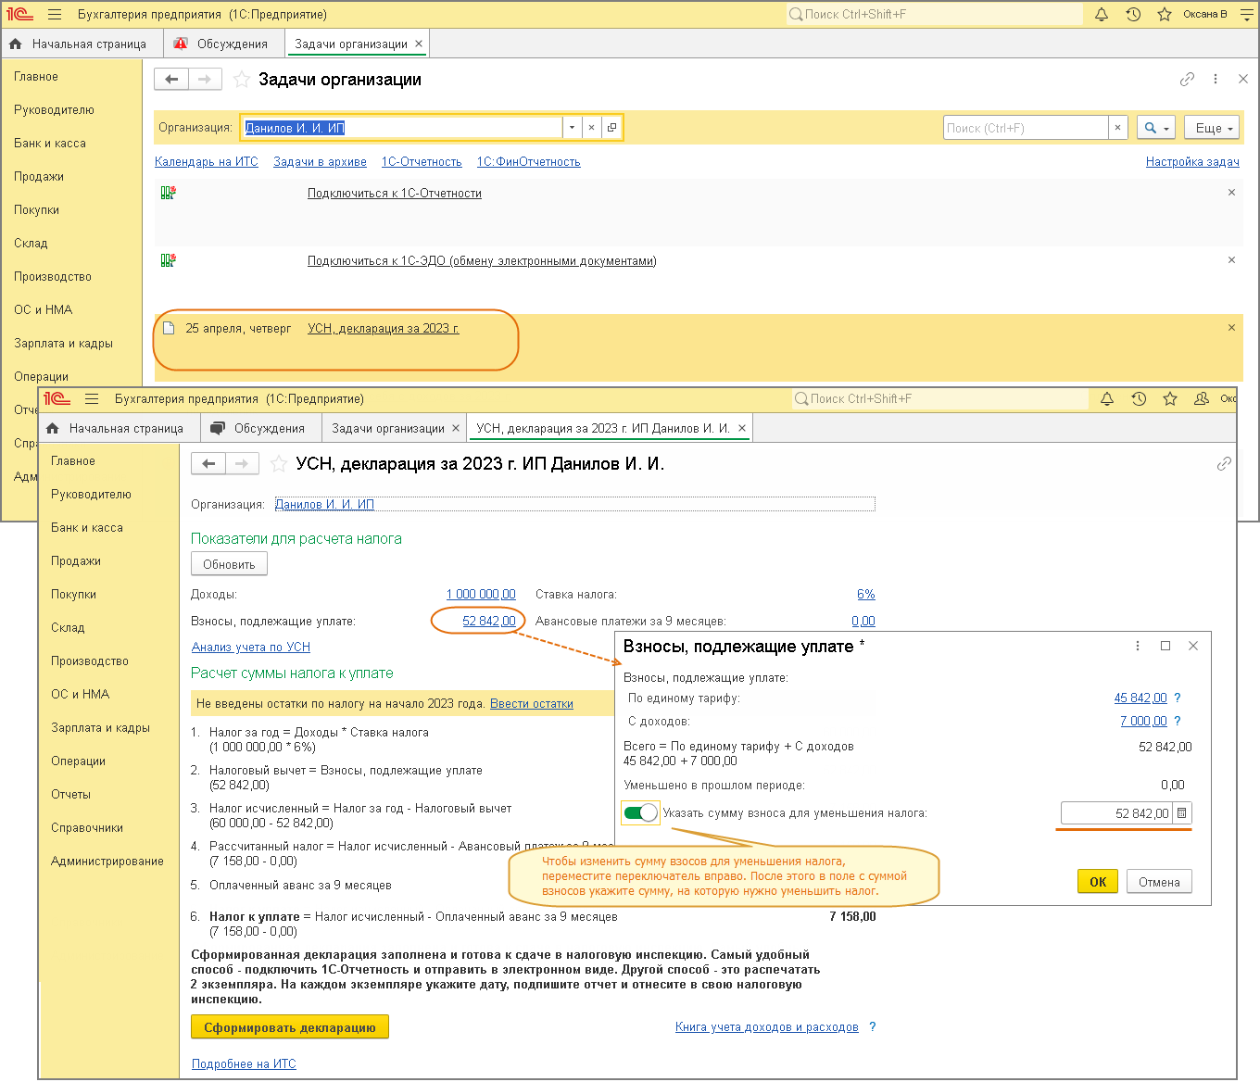Dismiss the УСН декларация task row

1231,328
